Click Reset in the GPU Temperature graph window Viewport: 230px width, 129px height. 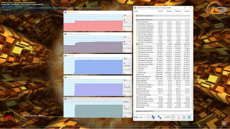click(x=129, y=26)
